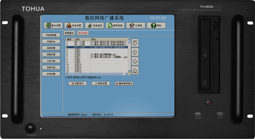
Task: Select row 2 初一(2)班
Action: [97, 45]
